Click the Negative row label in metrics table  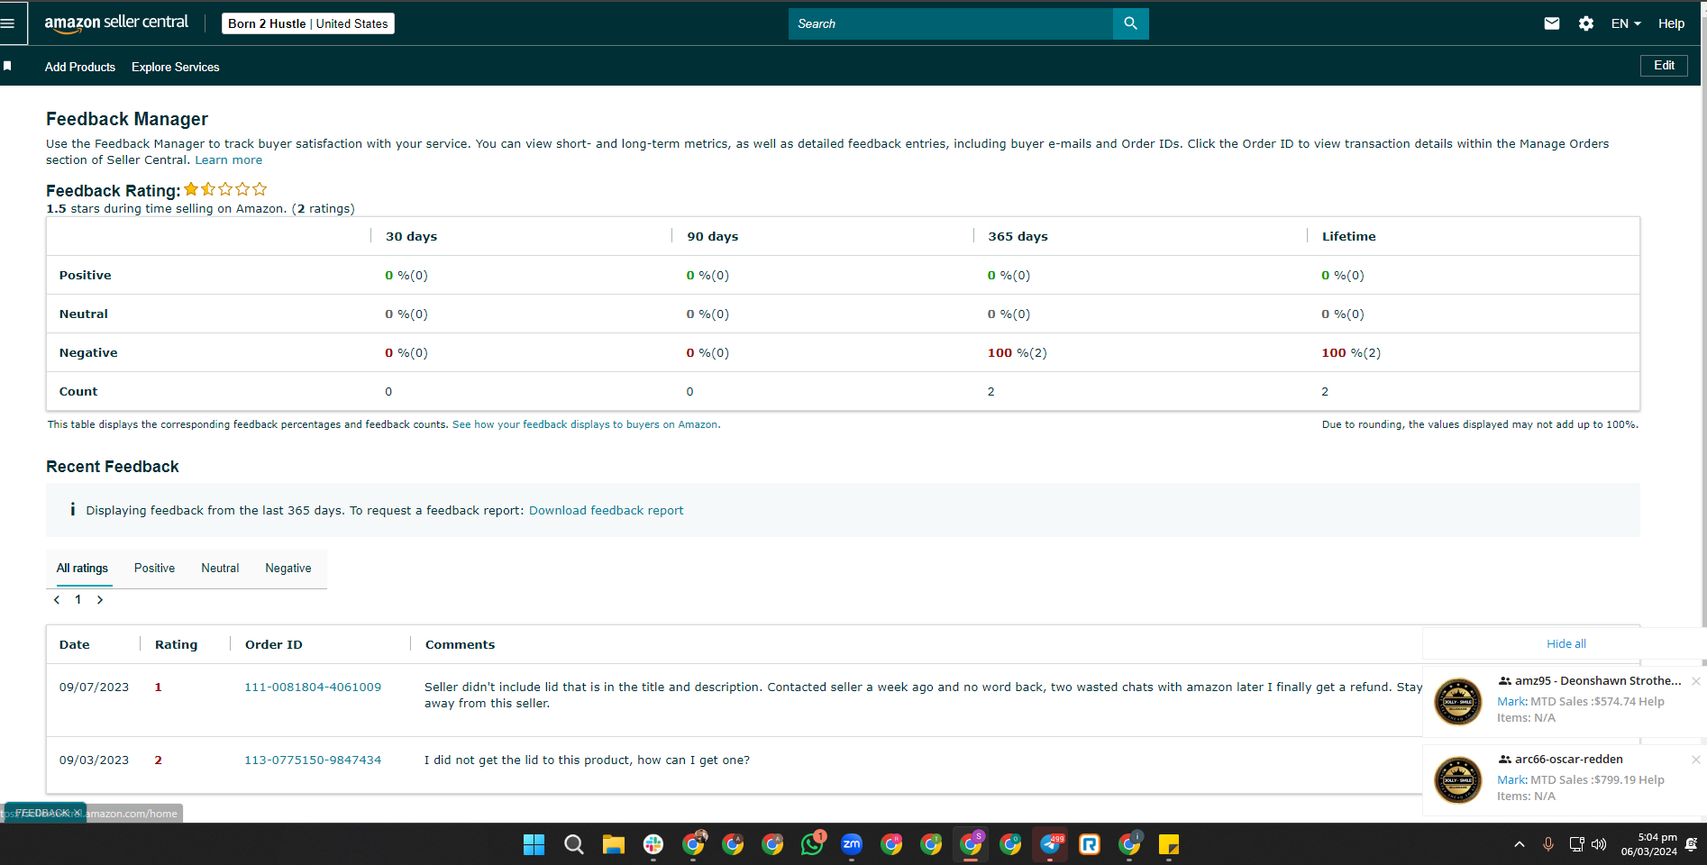(x=88, y=352)
